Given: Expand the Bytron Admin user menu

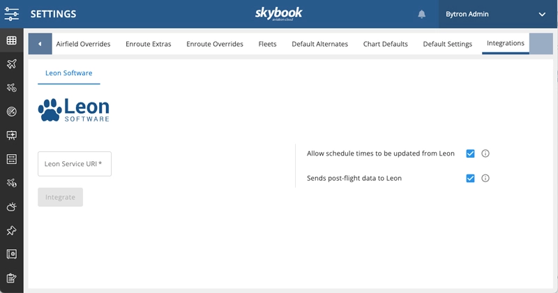Looking at the screenshot, I should coord(542,14).
